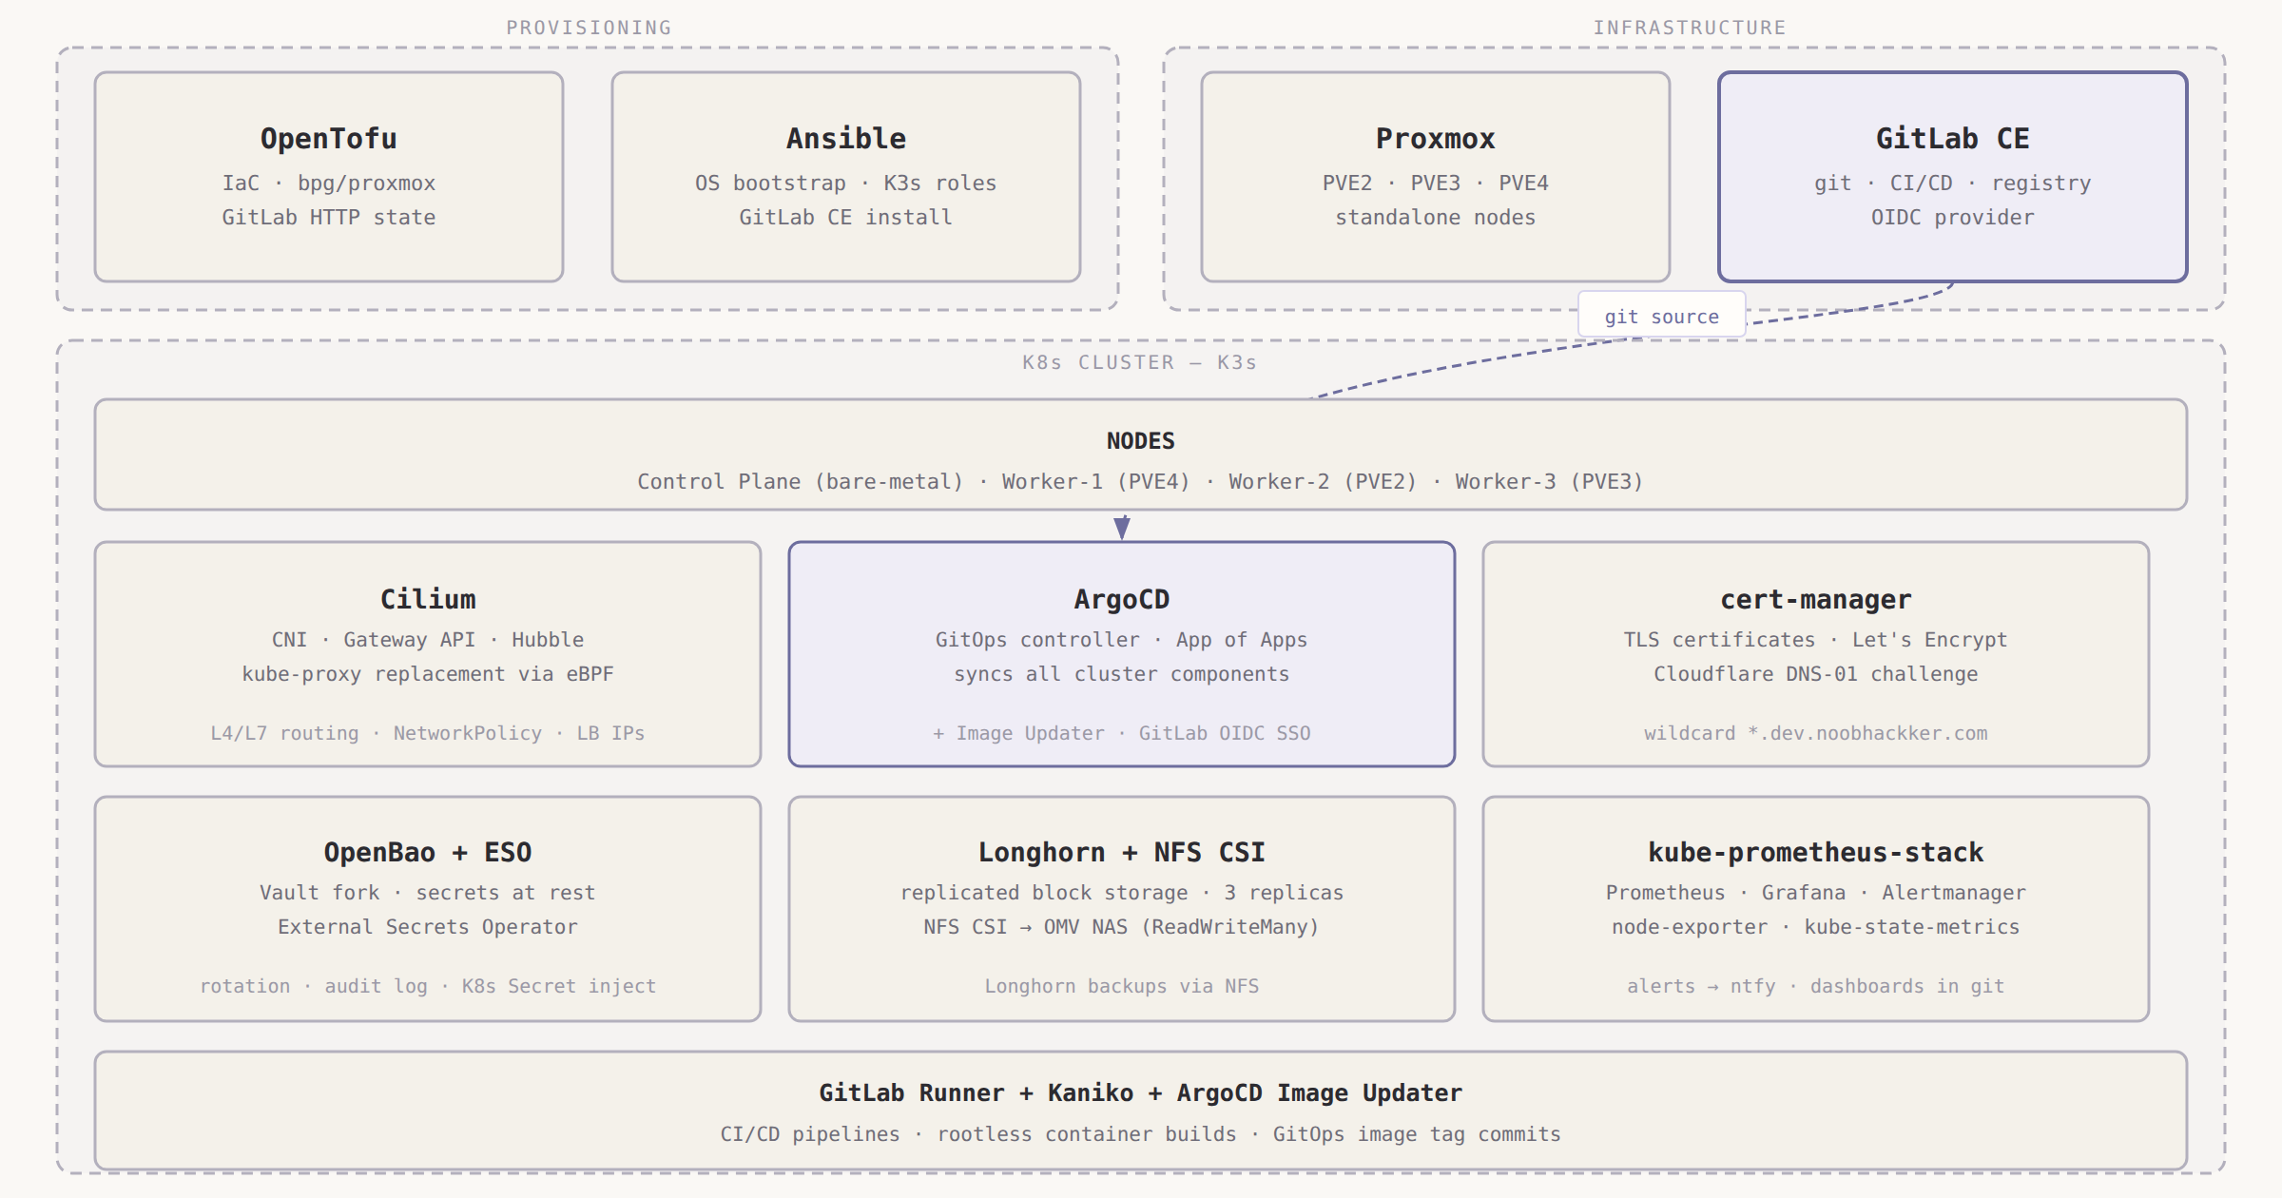
Task: Click 'Longhorn backups via NFS' text
Action: (1122, 986)
